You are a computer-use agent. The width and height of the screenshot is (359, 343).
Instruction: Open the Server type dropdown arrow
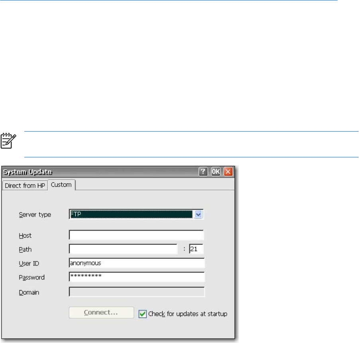point(198,215)
